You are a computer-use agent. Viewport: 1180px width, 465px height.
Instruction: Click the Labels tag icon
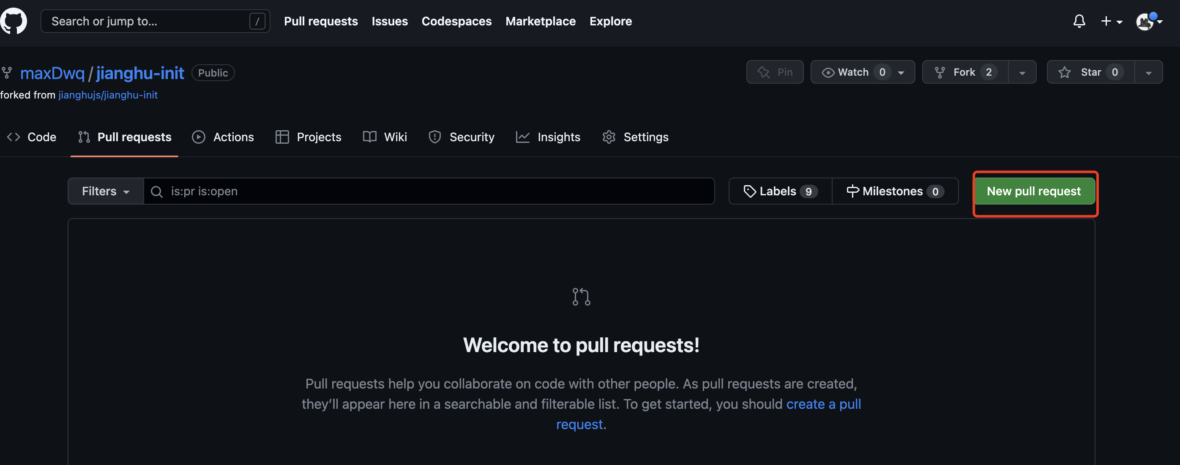coord(749,191)
